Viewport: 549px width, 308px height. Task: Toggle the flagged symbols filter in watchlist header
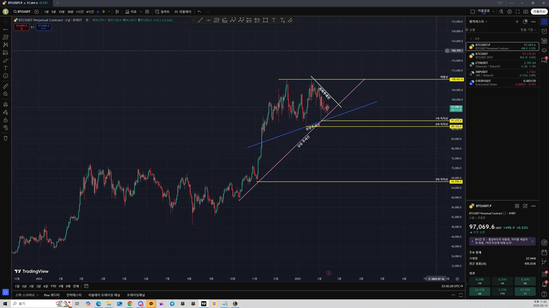(467, 30)
